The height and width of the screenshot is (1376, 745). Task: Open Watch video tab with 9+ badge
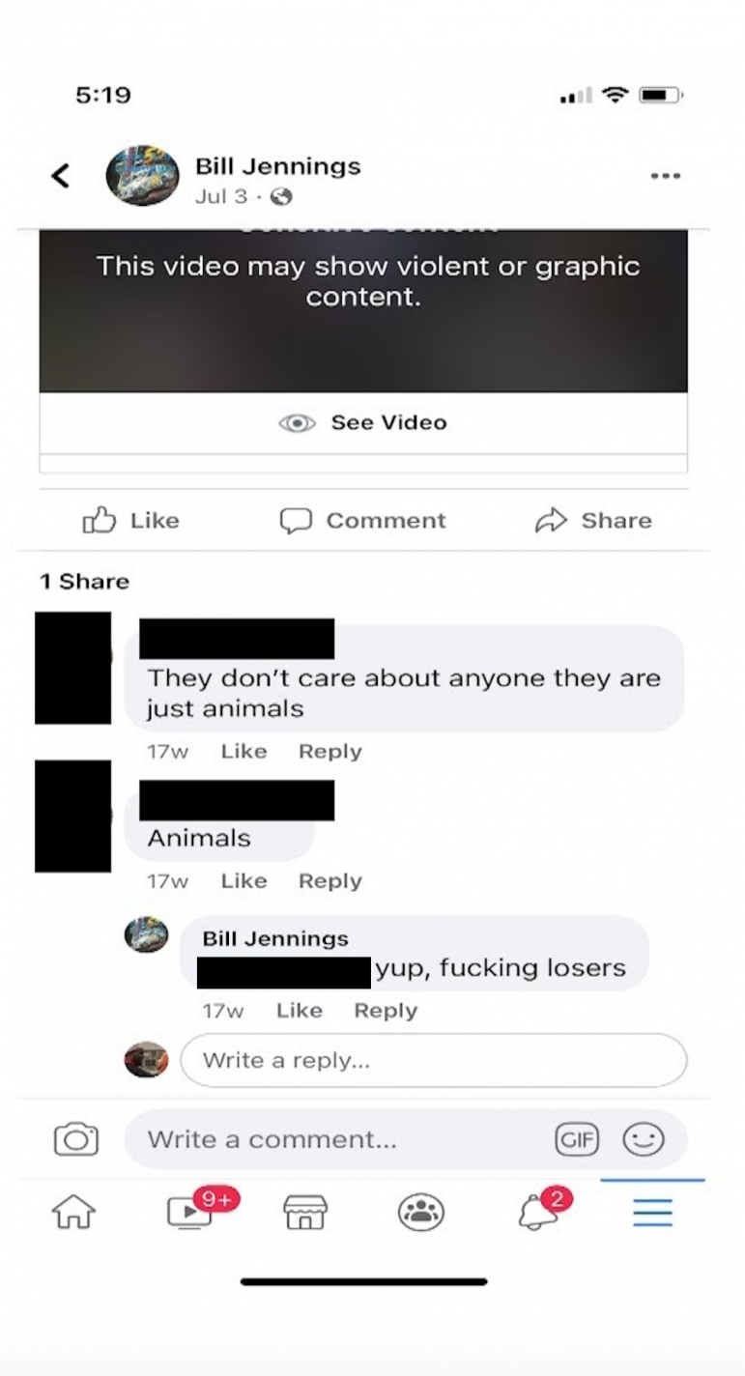193,1210
